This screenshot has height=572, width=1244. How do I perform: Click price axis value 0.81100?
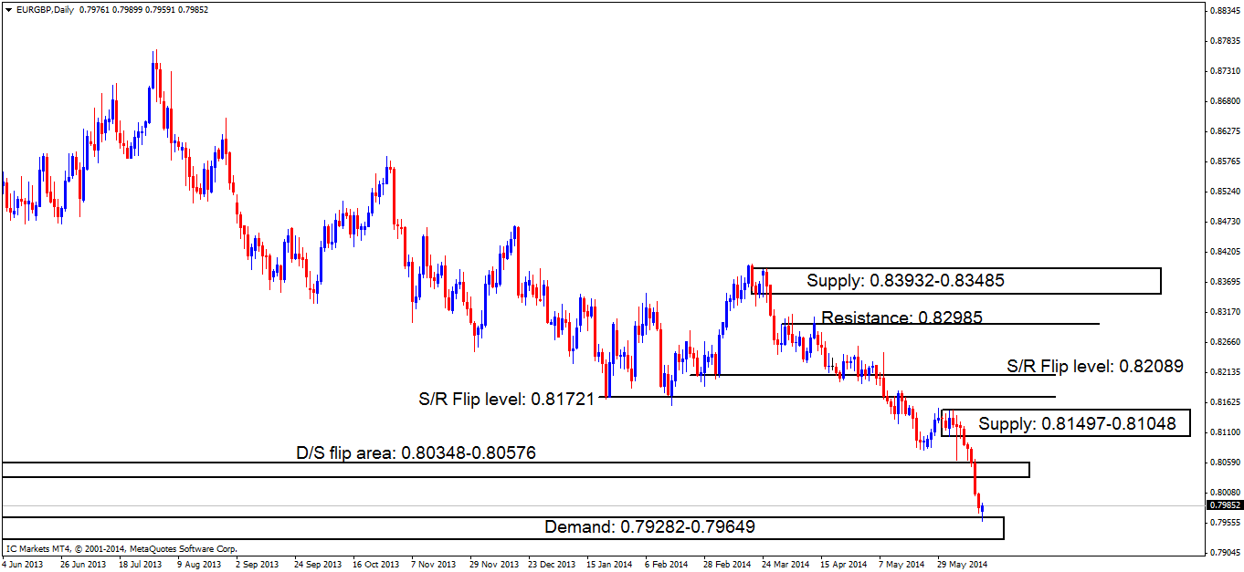point(1224,432)
